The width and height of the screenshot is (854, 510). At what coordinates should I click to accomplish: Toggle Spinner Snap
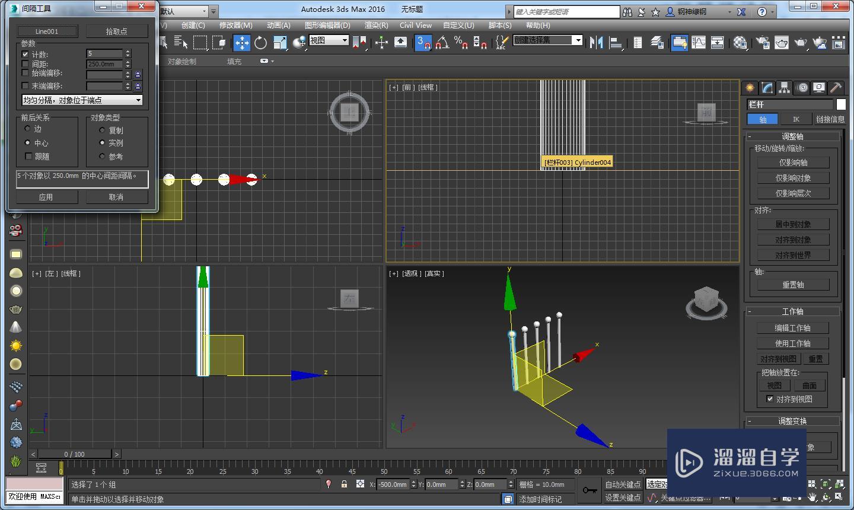tap(480, 42)
